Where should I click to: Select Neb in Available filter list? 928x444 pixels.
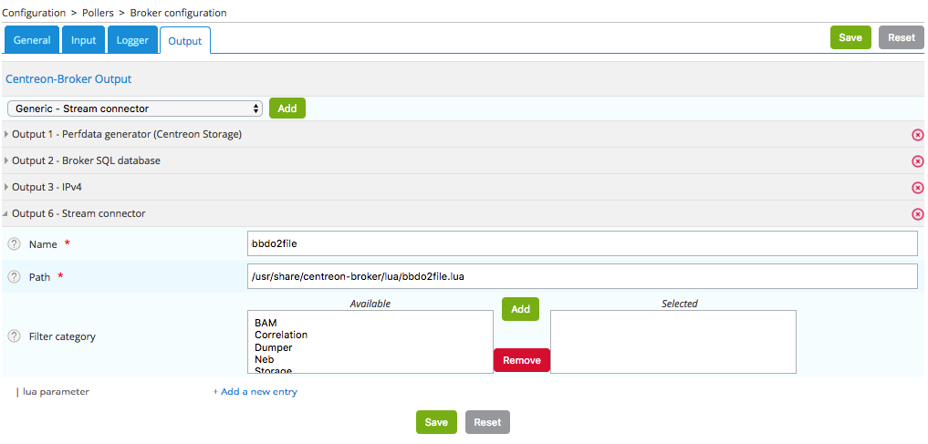pos(264,359)
